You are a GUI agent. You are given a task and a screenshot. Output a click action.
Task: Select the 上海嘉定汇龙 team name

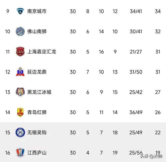click(41, 52)
